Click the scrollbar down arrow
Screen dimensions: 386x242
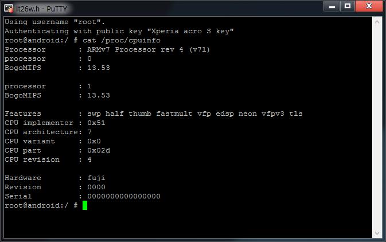(376, 233)
